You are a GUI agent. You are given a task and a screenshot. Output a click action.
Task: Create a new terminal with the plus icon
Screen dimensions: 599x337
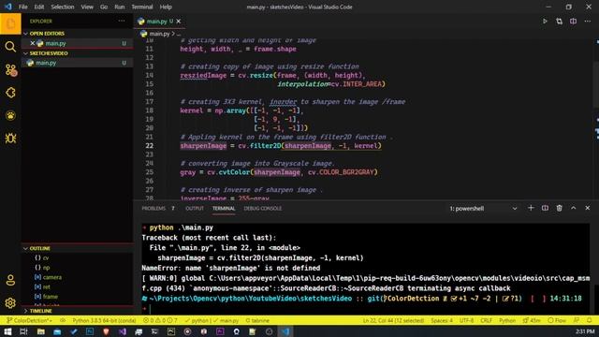pyautogui.click(x=531, y=208)
